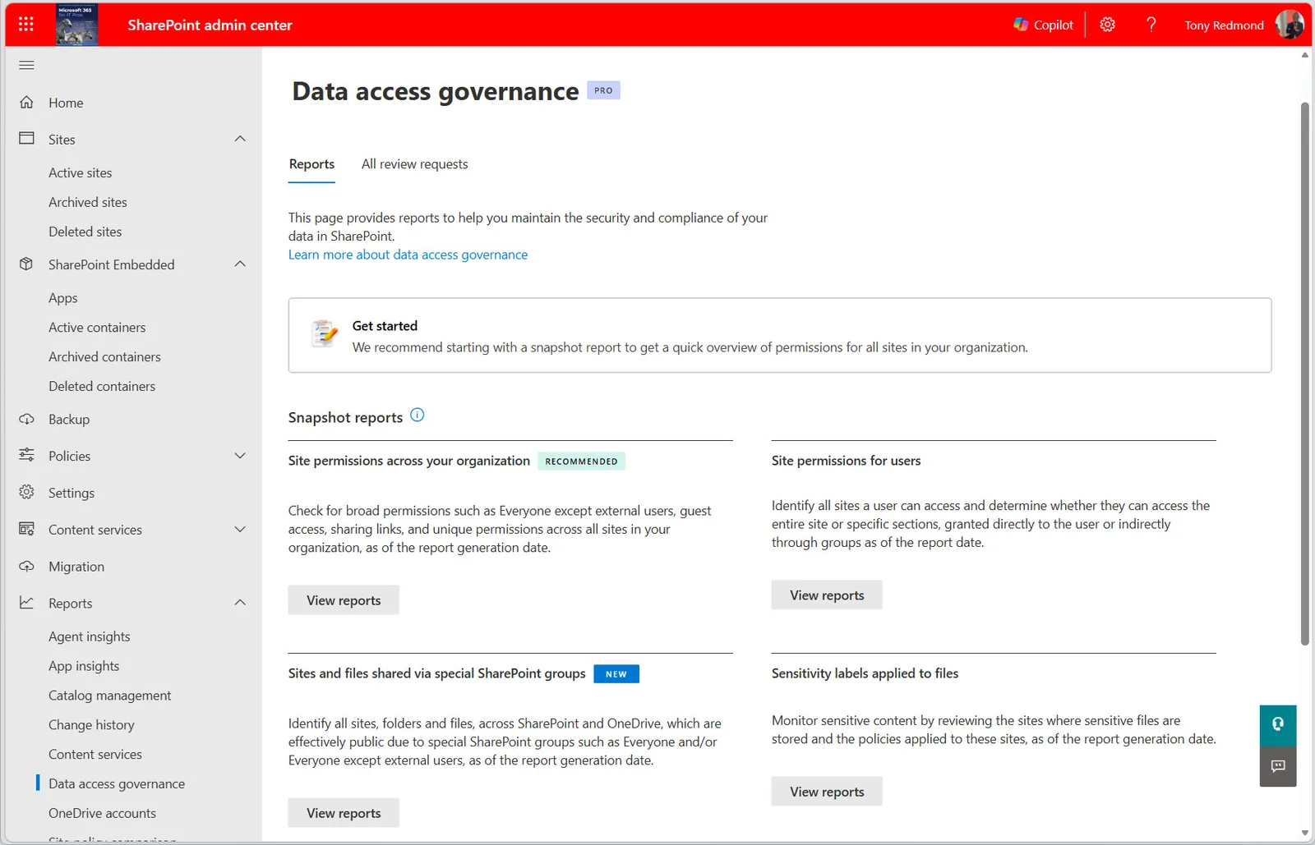This screenshot has width=1315, height=845.
Task: Open Deleted containers page
Action: 102,386
